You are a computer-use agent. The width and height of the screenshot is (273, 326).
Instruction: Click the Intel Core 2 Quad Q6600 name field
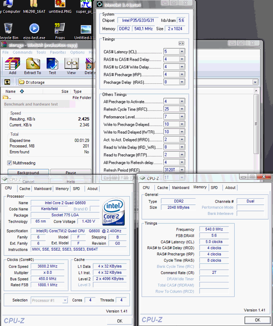[x=65, y=203]
